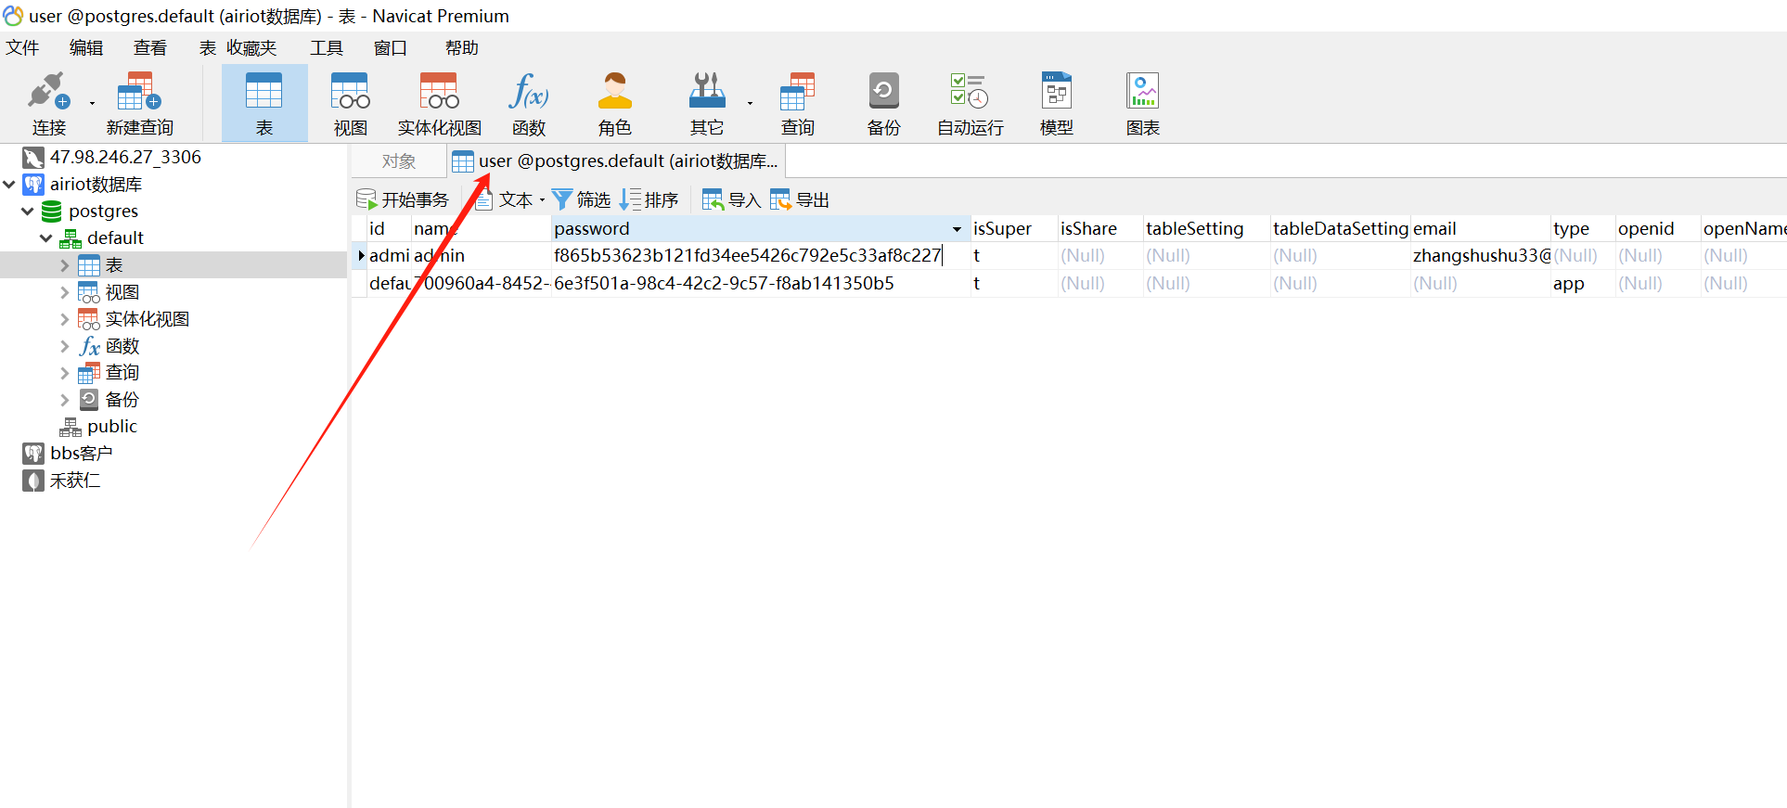
Task: Click the 导出 (Export) button
Action: [x=800, y=199]
